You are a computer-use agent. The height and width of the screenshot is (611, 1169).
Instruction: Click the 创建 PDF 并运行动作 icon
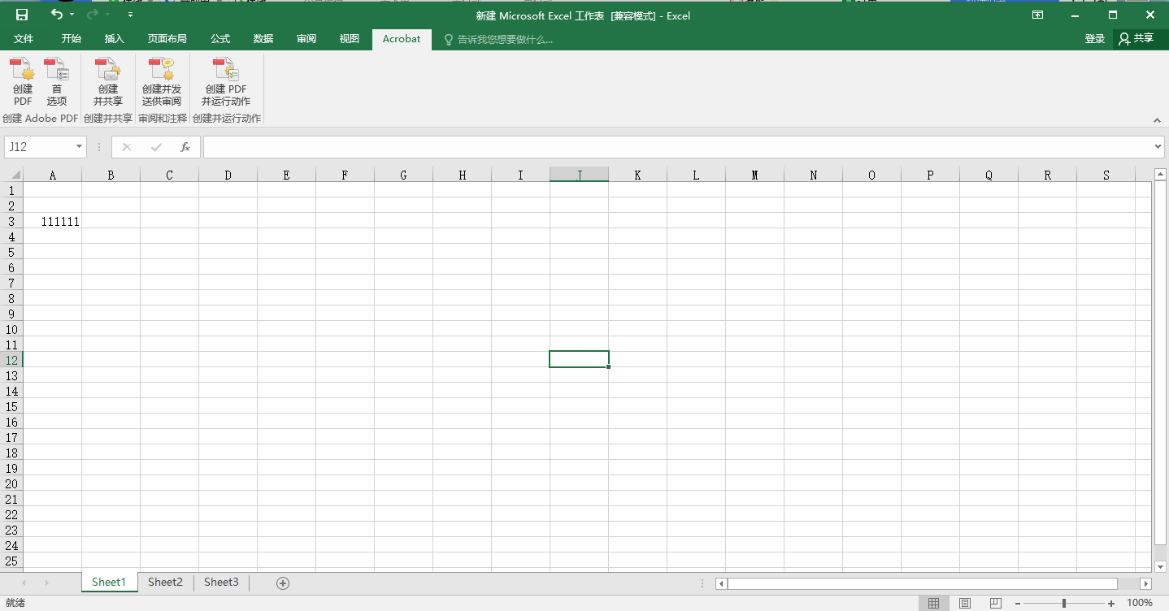225,81
